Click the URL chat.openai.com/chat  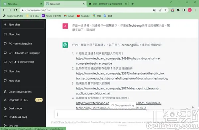point(38,10)
